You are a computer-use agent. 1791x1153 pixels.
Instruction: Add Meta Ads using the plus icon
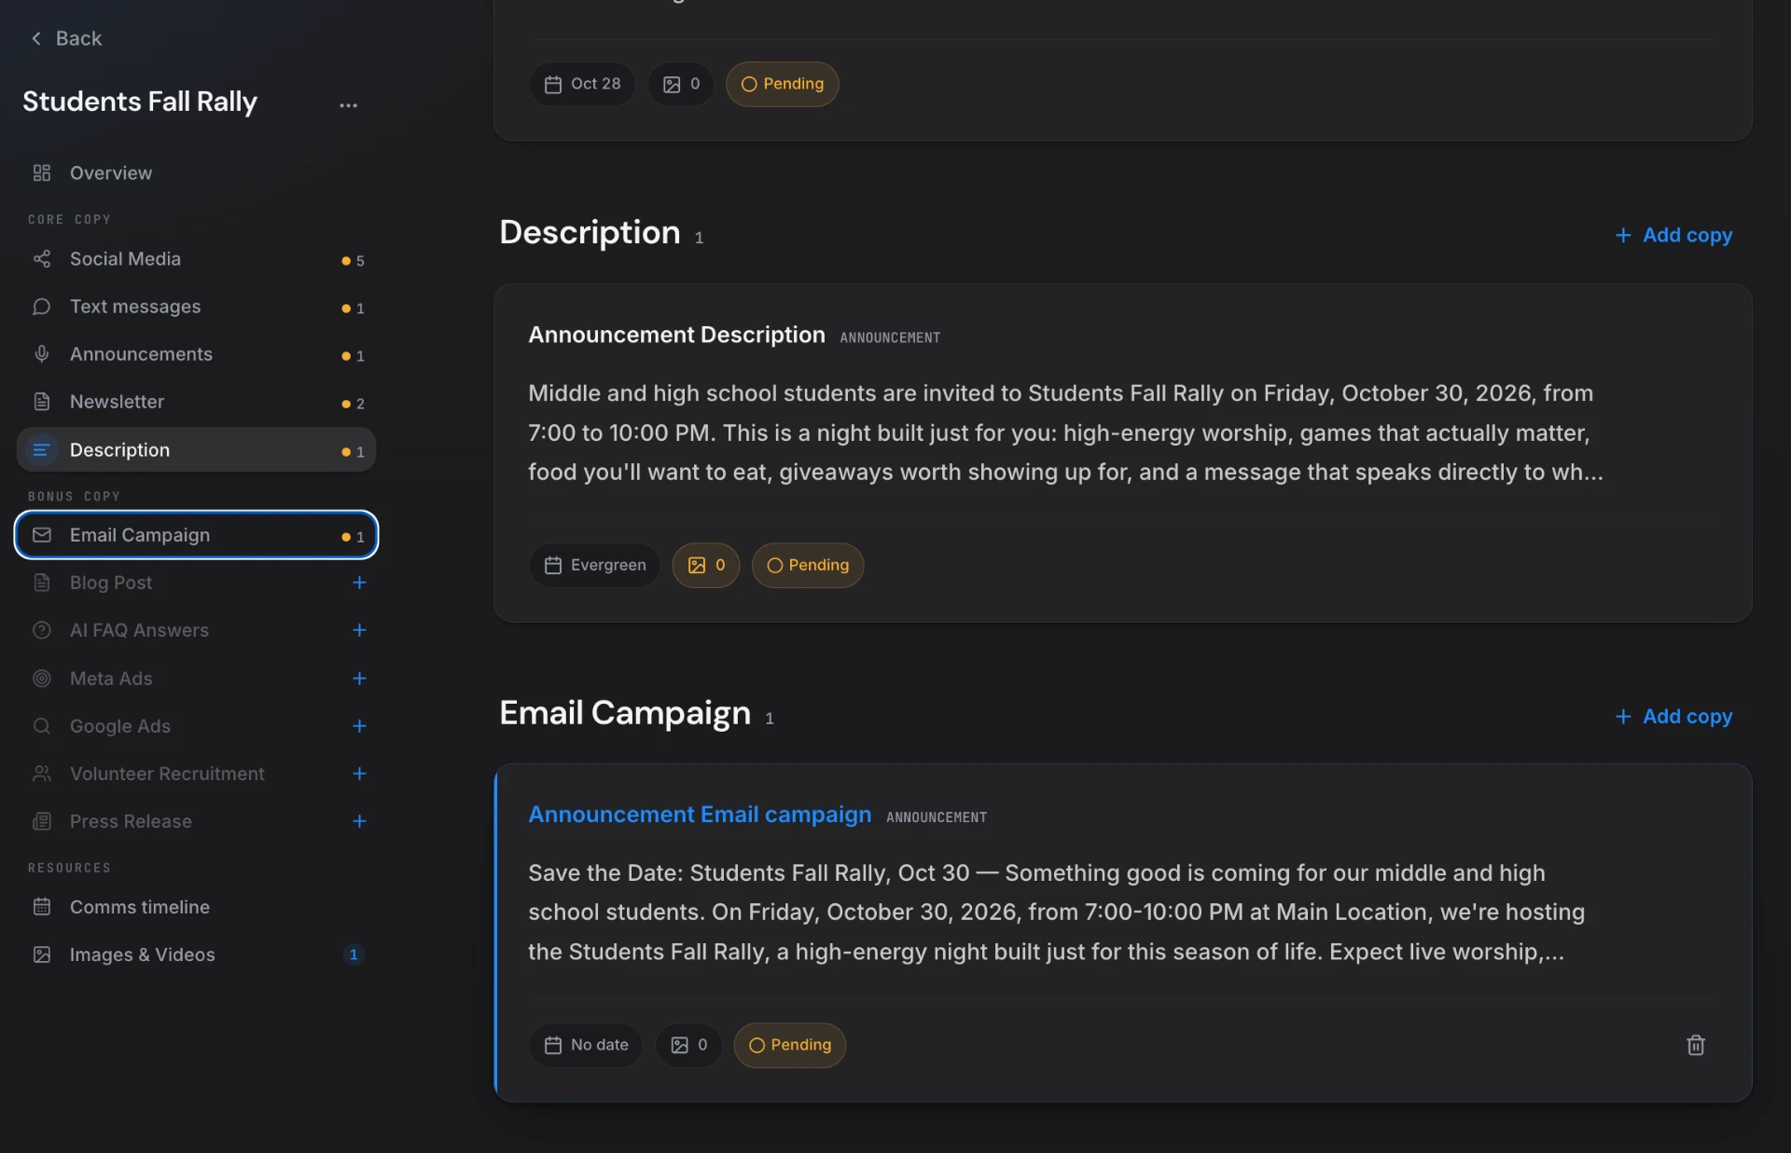point(359,679)
